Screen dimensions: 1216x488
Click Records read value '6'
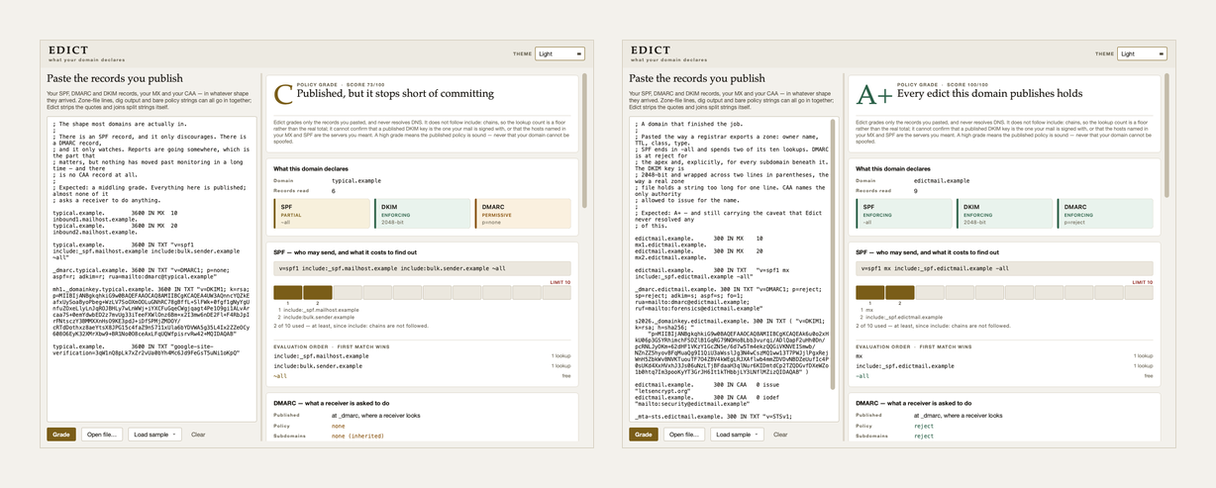[x=334, y=189]
